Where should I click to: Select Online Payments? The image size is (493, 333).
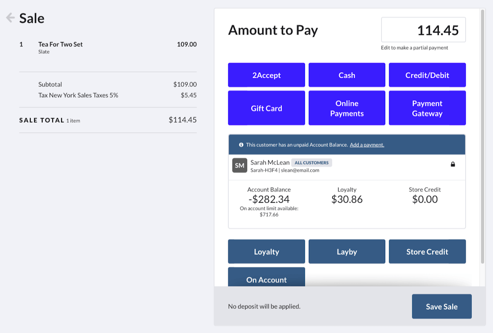point(347,108)
